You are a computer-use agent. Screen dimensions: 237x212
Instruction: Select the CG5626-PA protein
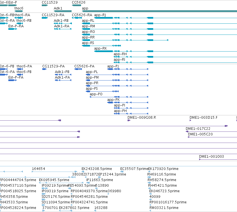84,66
